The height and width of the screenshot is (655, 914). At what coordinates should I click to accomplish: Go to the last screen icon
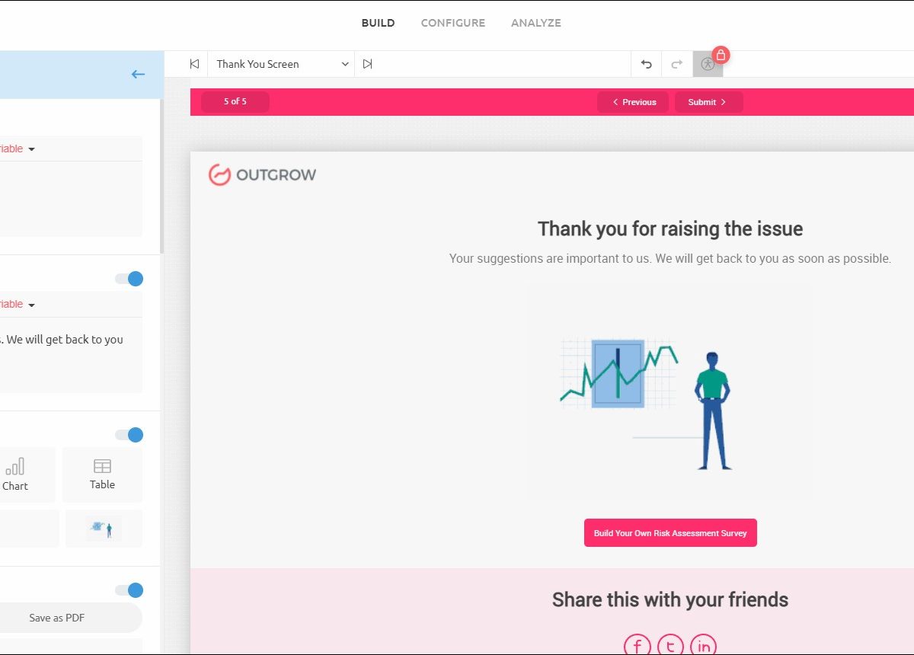click(367, 64)
